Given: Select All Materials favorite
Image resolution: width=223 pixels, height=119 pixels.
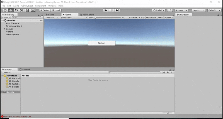Looking at the screenshot, I should [13, 78].
